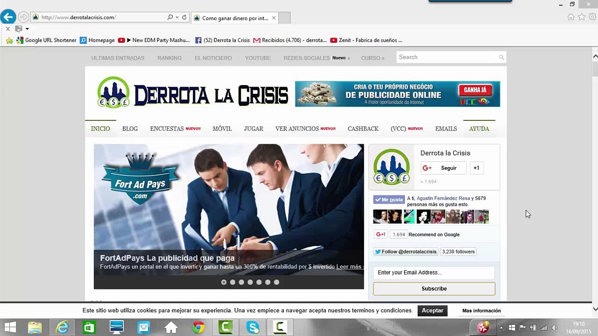Screen dimensions: 598x336
Task: Click the +1 button beside Seguir
Action: (476, 168)
